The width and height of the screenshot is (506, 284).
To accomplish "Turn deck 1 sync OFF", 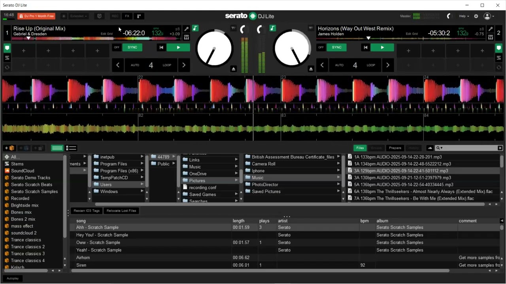I will coord(116,47).
